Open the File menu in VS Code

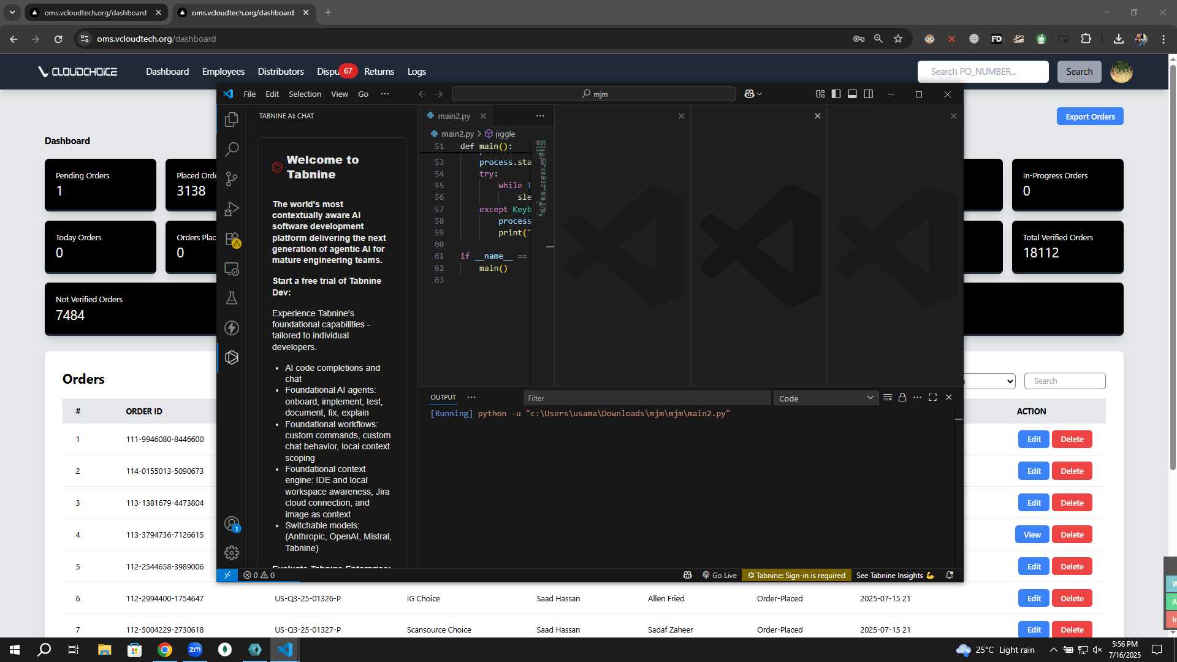(249, 94)
